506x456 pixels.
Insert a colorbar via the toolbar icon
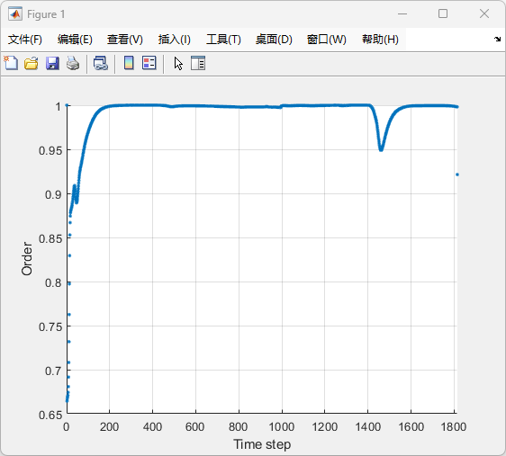[129, 63]
